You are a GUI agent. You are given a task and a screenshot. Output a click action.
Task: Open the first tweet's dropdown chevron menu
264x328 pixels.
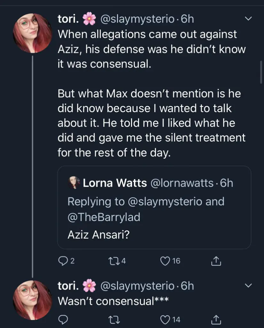click(248, 19)
